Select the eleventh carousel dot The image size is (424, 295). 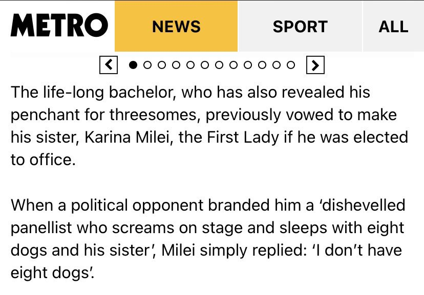(277, 65)
